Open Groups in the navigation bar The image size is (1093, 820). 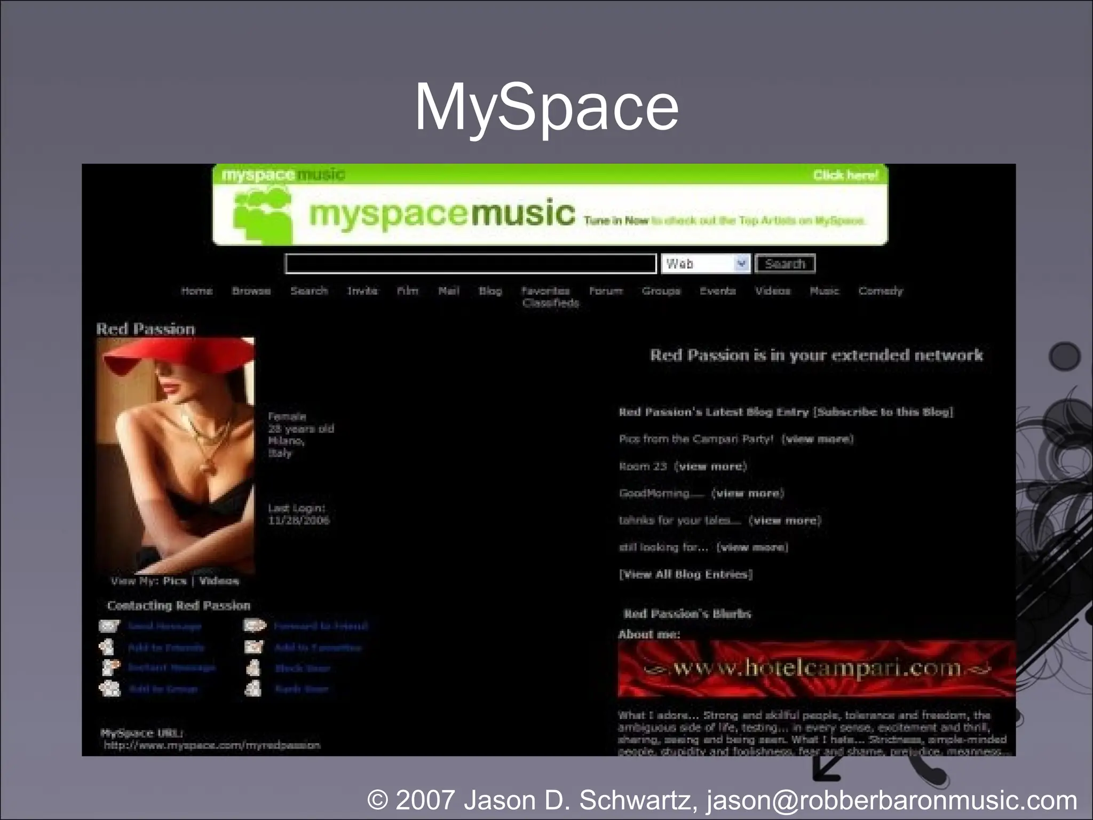pyautogui.click(x=661, y=291)
